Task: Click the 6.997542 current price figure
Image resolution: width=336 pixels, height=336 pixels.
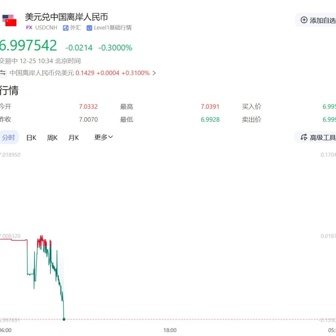Action: click(x=28, y=45)
